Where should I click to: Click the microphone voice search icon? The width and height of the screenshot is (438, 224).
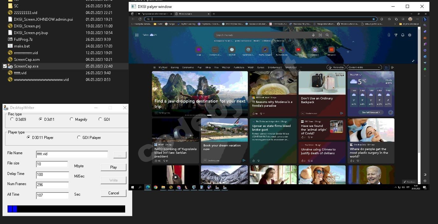[313, 35]
